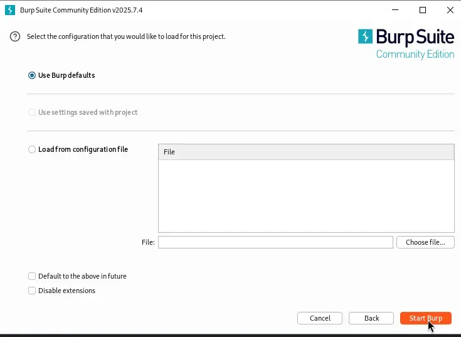Screen dimensions: 461x337
Task: Click the Start Burp button
Action: pos(426,318)
